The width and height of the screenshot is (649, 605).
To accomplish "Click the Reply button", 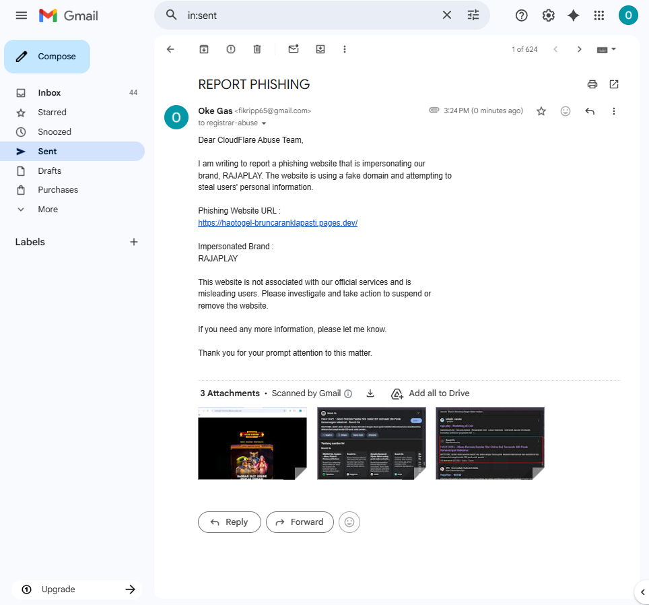I will 230,522.
